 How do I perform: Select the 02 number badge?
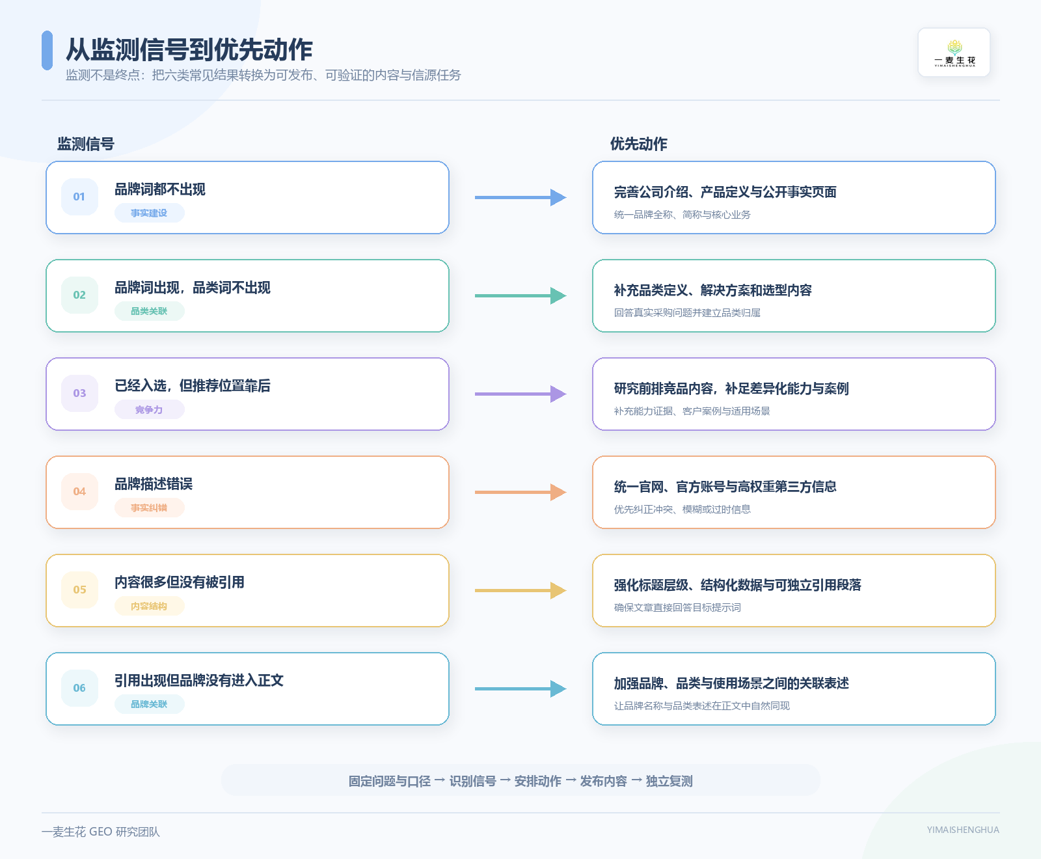79,295
